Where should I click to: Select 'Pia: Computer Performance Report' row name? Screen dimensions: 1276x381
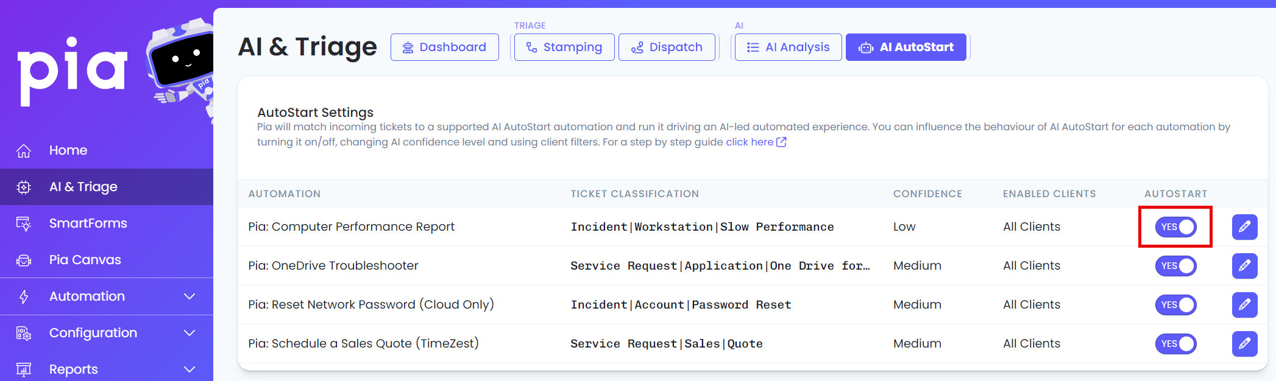click(352, 226)
